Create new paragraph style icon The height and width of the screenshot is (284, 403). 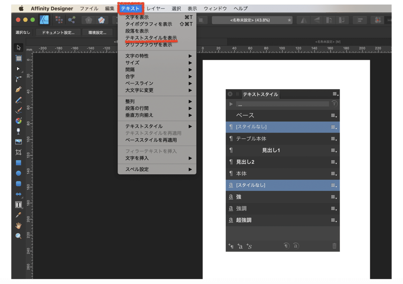[231, 246]
